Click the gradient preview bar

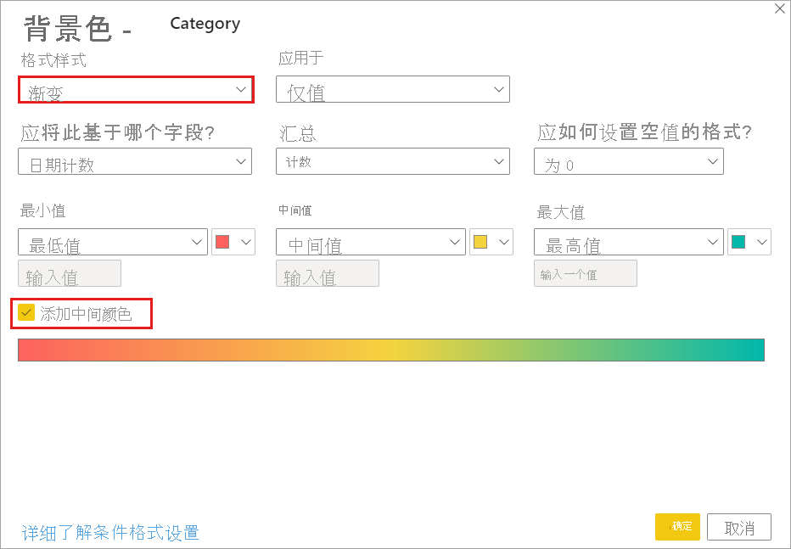point(392,350)
